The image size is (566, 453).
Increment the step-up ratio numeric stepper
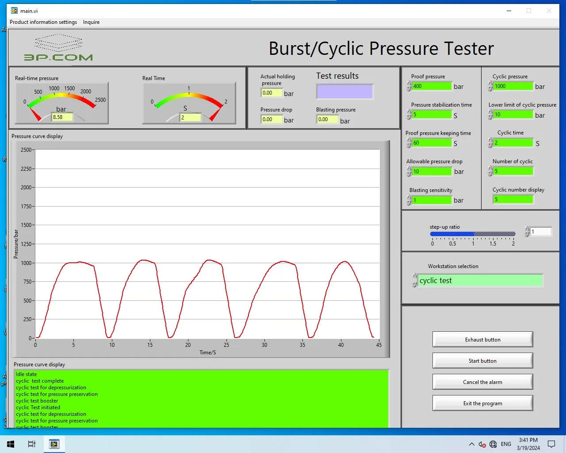pyautogui.click(x=527, y=229)
